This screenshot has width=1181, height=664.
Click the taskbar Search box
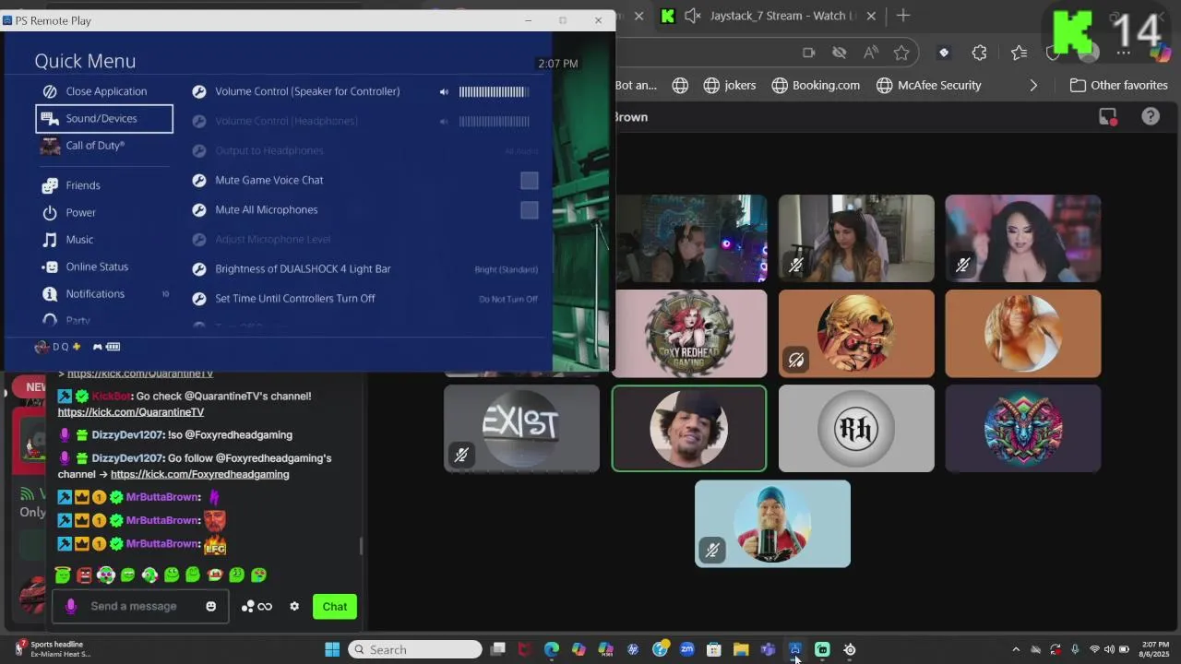coord(415,649)
